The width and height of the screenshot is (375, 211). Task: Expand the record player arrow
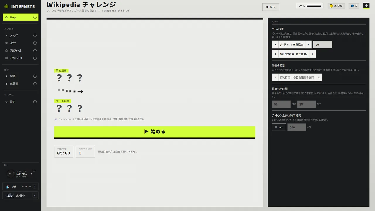[32, 174]
